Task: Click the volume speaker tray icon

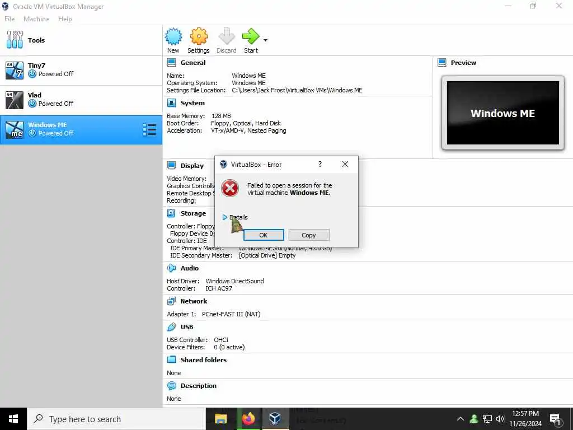Action: pos(500,419)
